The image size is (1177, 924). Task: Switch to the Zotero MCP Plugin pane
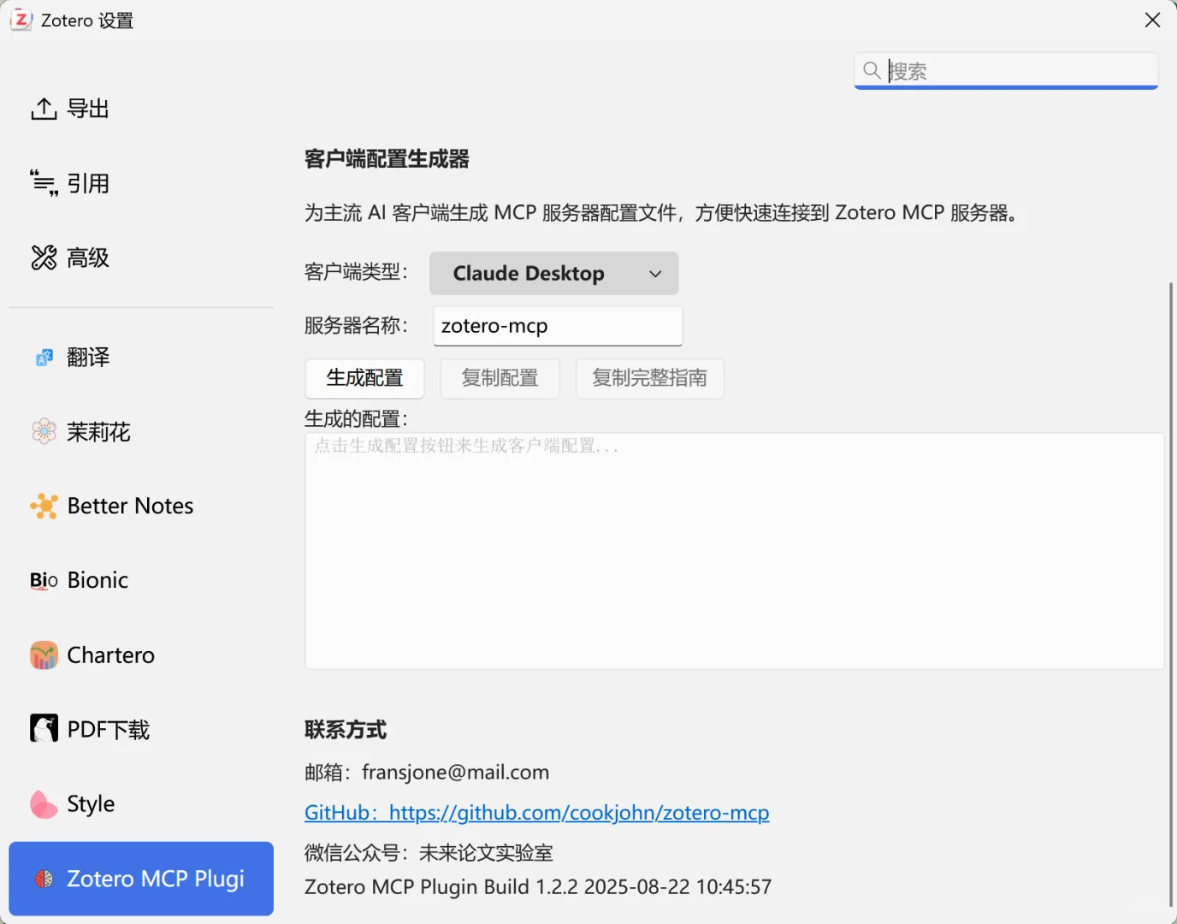[x=140, y=879]
